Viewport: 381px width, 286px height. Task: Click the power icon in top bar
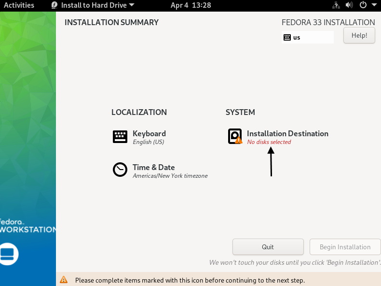363,5
